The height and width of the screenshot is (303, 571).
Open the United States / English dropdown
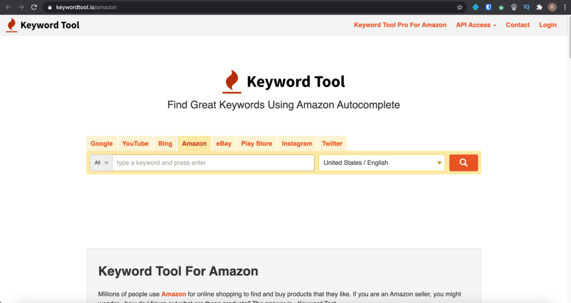[x=381, y=163]
